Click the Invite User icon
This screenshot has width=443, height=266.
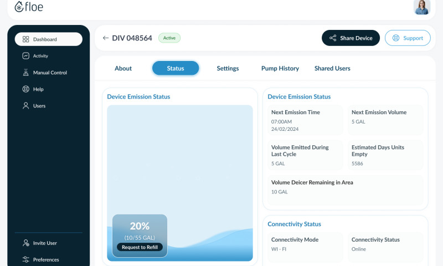coord(25,243)
